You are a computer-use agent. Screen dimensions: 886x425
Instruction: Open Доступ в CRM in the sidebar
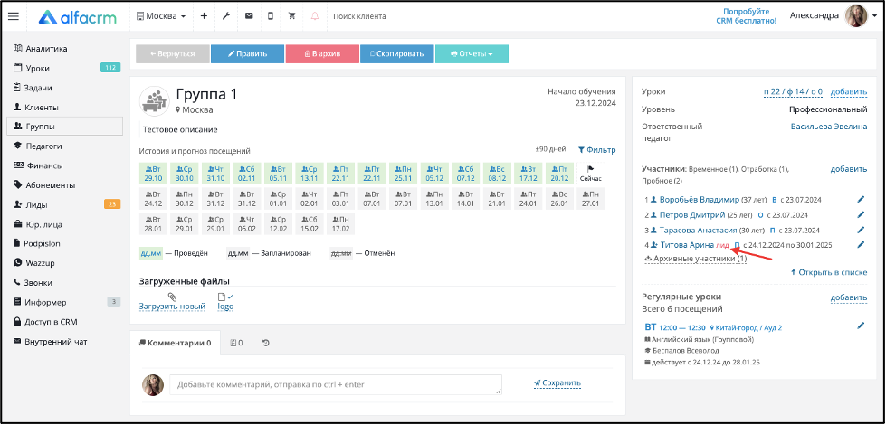tap(45, 322)
